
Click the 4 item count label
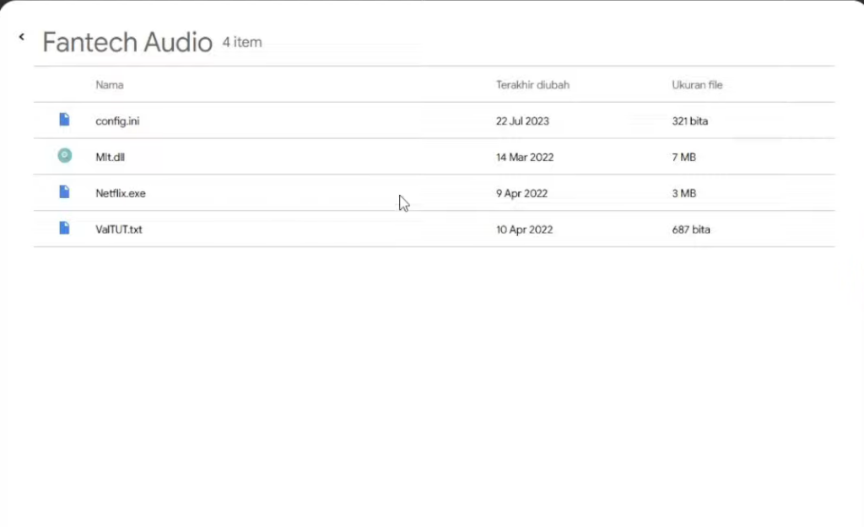click(x=242, y=42)
